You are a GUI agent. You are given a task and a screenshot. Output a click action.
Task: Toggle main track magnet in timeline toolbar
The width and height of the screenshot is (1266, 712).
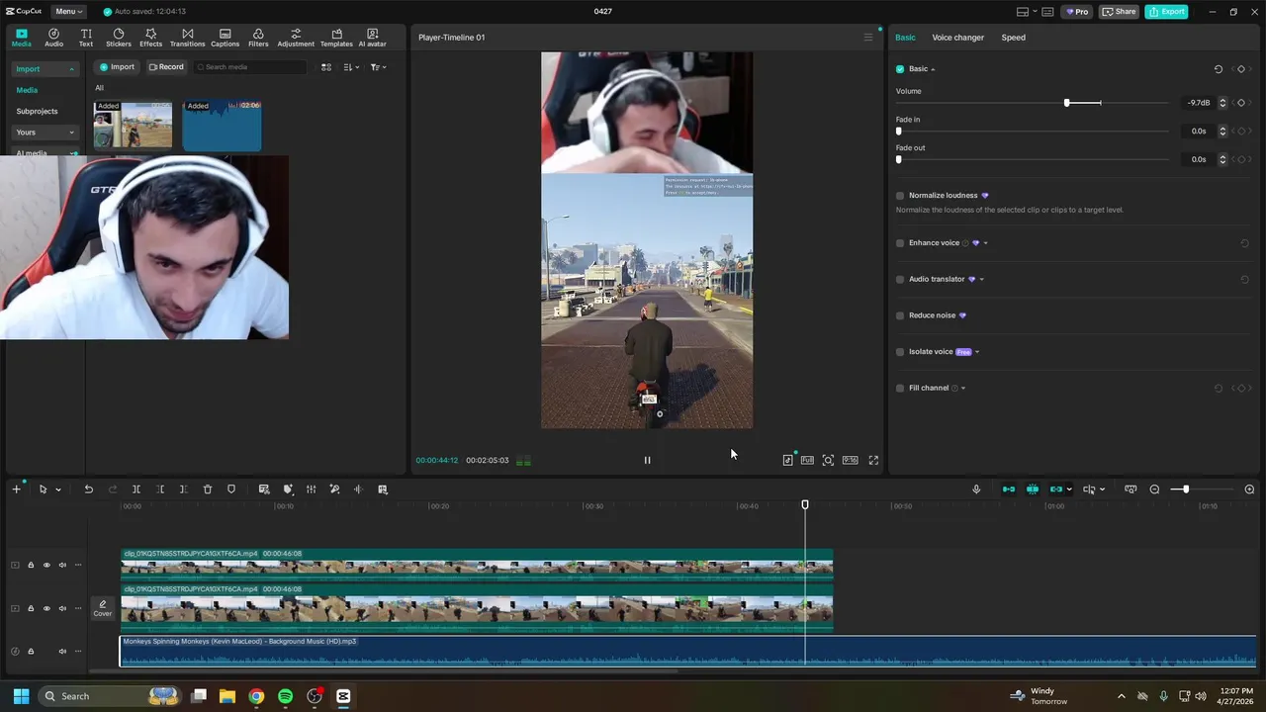[1009, 489]
